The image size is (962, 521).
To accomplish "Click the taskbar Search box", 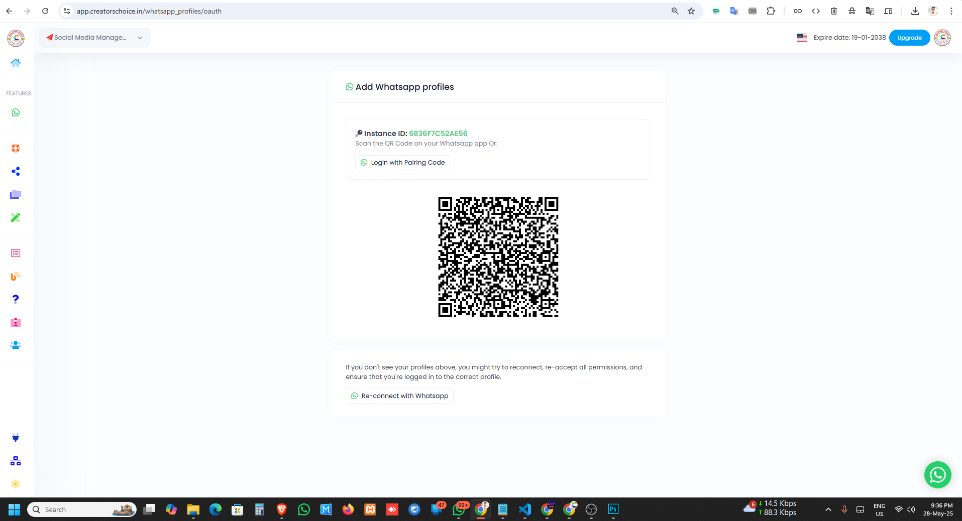I will click(82, 509).
